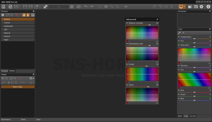The image size is (212, 122).
Task: Select the Night preset
Action: click(x=18, y=40)
